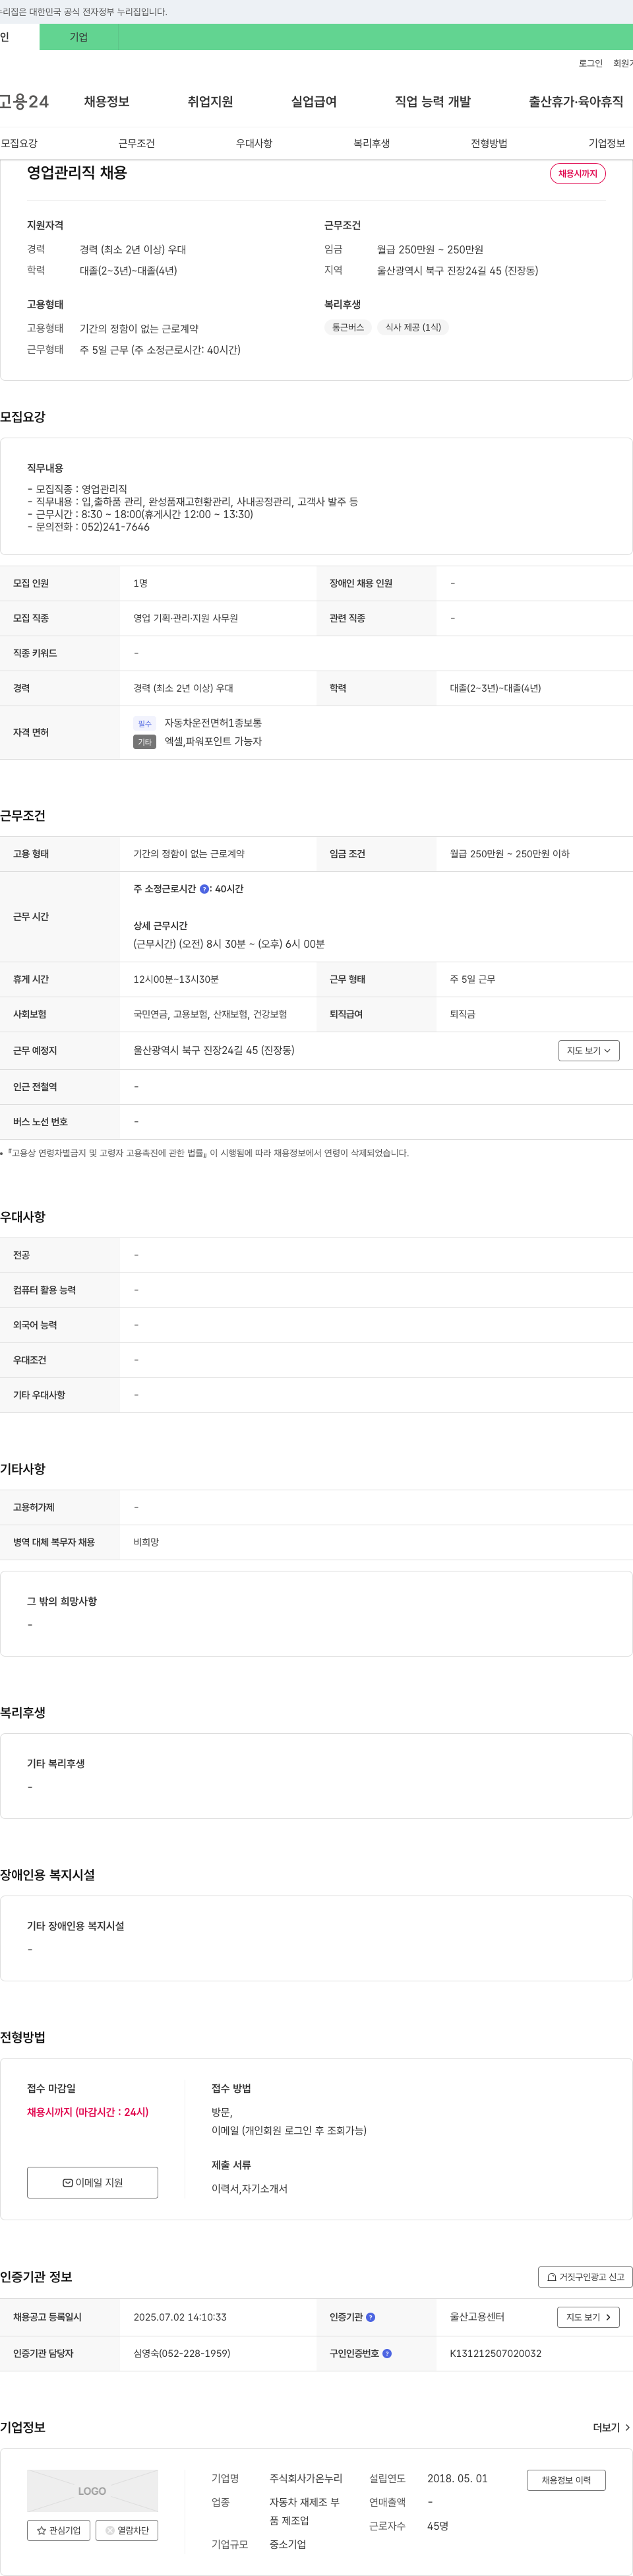Report a false job posting via 거짓구인광고 신고
Viewport: 633px width, 2576px height.
pos(585,2277)
